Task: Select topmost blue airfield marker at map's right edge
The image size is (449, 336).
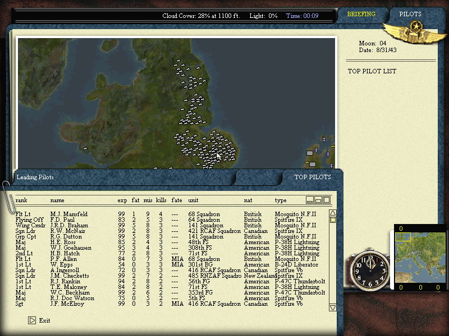Action: point(324,138)
